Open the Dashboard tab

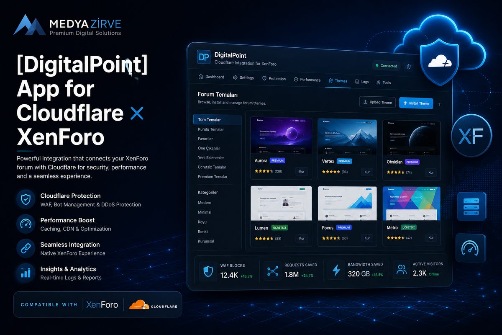click(211, 77)
